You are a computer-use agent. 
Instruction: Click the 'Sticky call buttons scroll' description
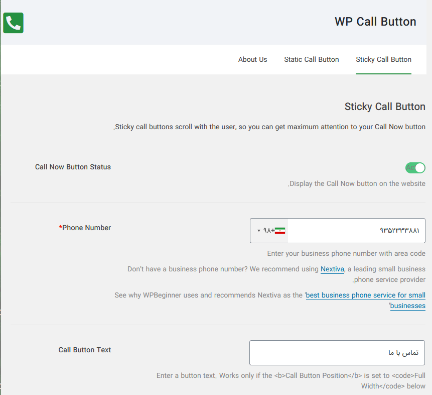click(269, 127)
